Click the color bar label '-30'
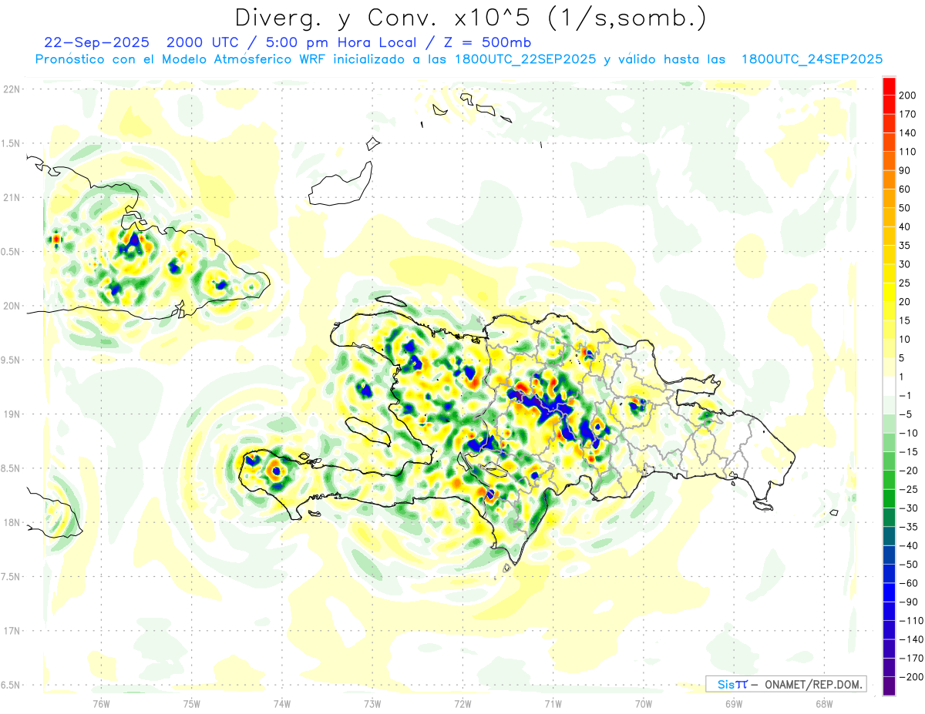Image resolution: width=925 pixels, height=714 pixels. [908, 508]
